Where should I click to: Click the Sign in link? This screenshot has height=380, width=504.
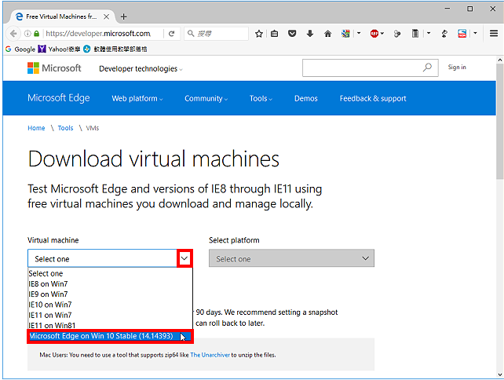coord(457,67)
